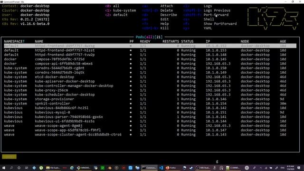Image resolution: width=304 pixels, height=171 pixels.
Task: Click age 30m in vpnkit-controller row
Action: click(283, 104)
